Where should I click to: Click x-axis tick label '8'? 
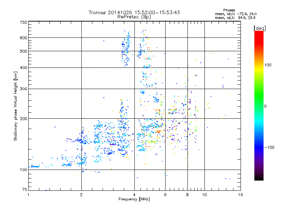click(x=187, y=195)
